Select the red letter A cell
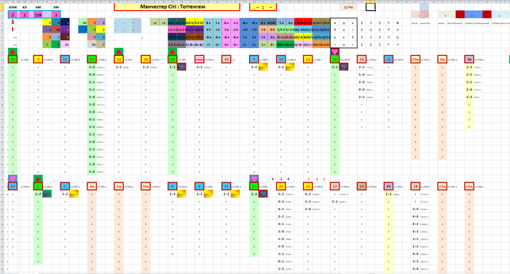 (x=12, y=22)
